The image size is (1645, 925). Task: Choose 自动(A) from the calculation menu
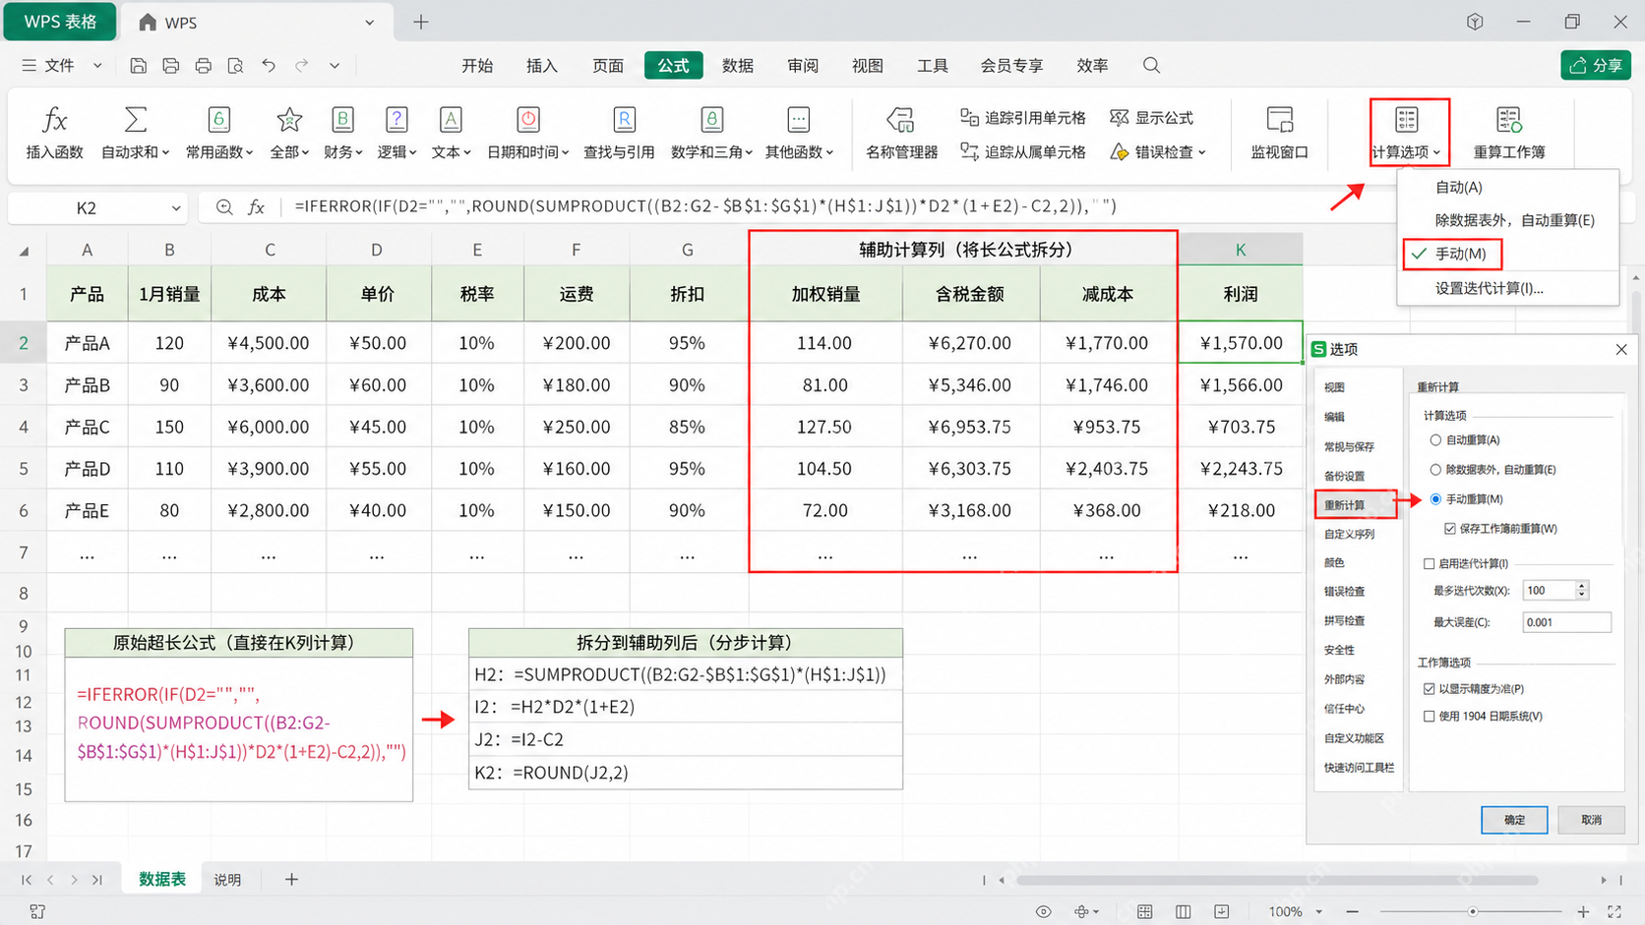pyautogui.click(x=1458, y=187)
